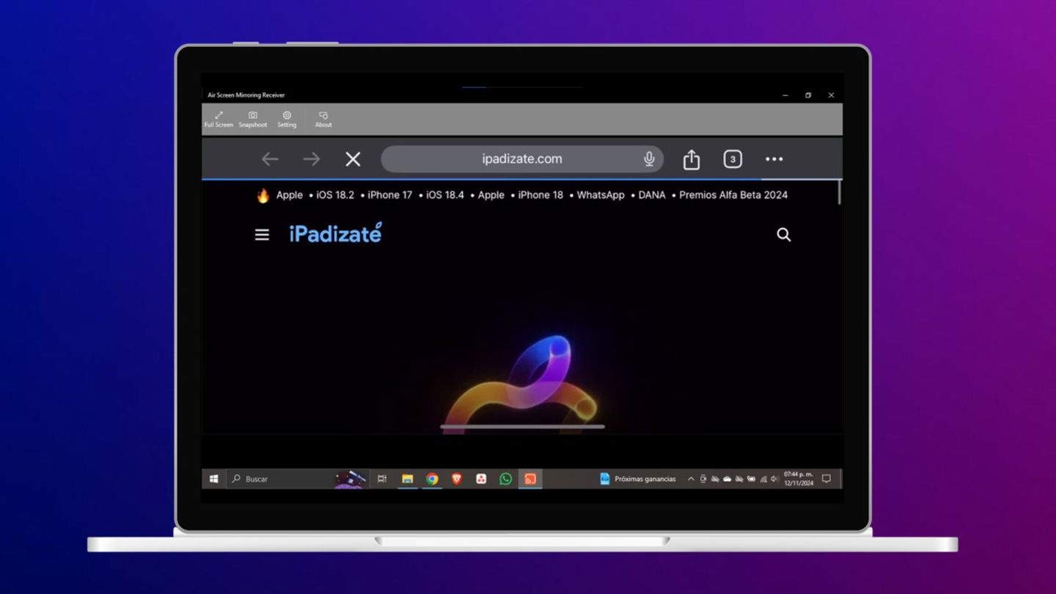Open the iOS 18.2 topic link
Viewport: 1056px width, 594px height.
point(334,195)
